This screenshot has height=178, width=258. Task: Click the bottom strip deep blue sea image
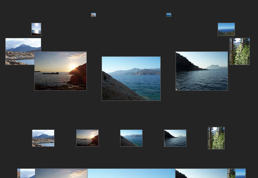(241, 173)
